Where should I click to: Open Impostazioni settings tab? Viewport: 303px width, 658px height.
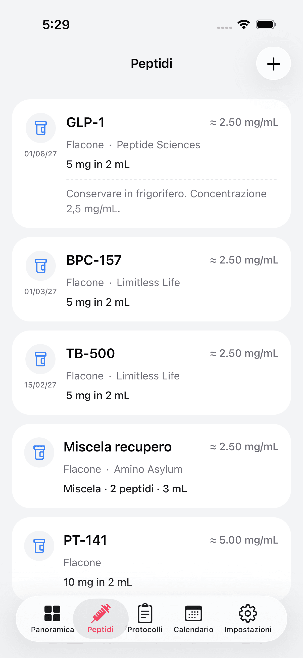pyautogui.click(x=248, y=618)
